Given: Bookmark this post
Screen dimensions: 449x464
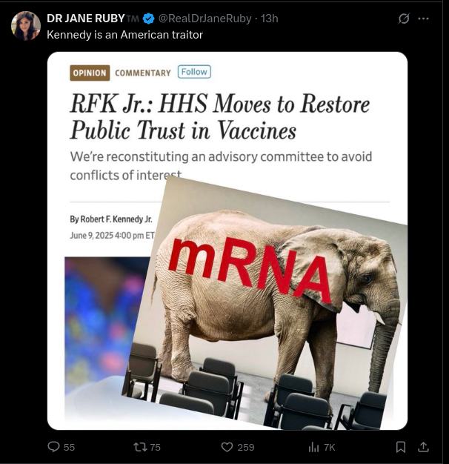Looking at the screenshot, I should click(x=400, y=447).
